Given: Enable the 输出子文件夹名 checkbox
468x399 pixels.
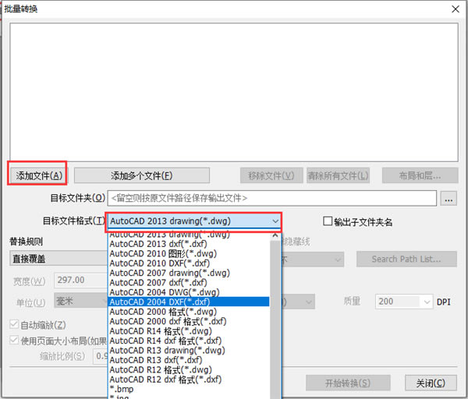Looking at the screenshot, I should pyautogui.click(x=328, y=221).
